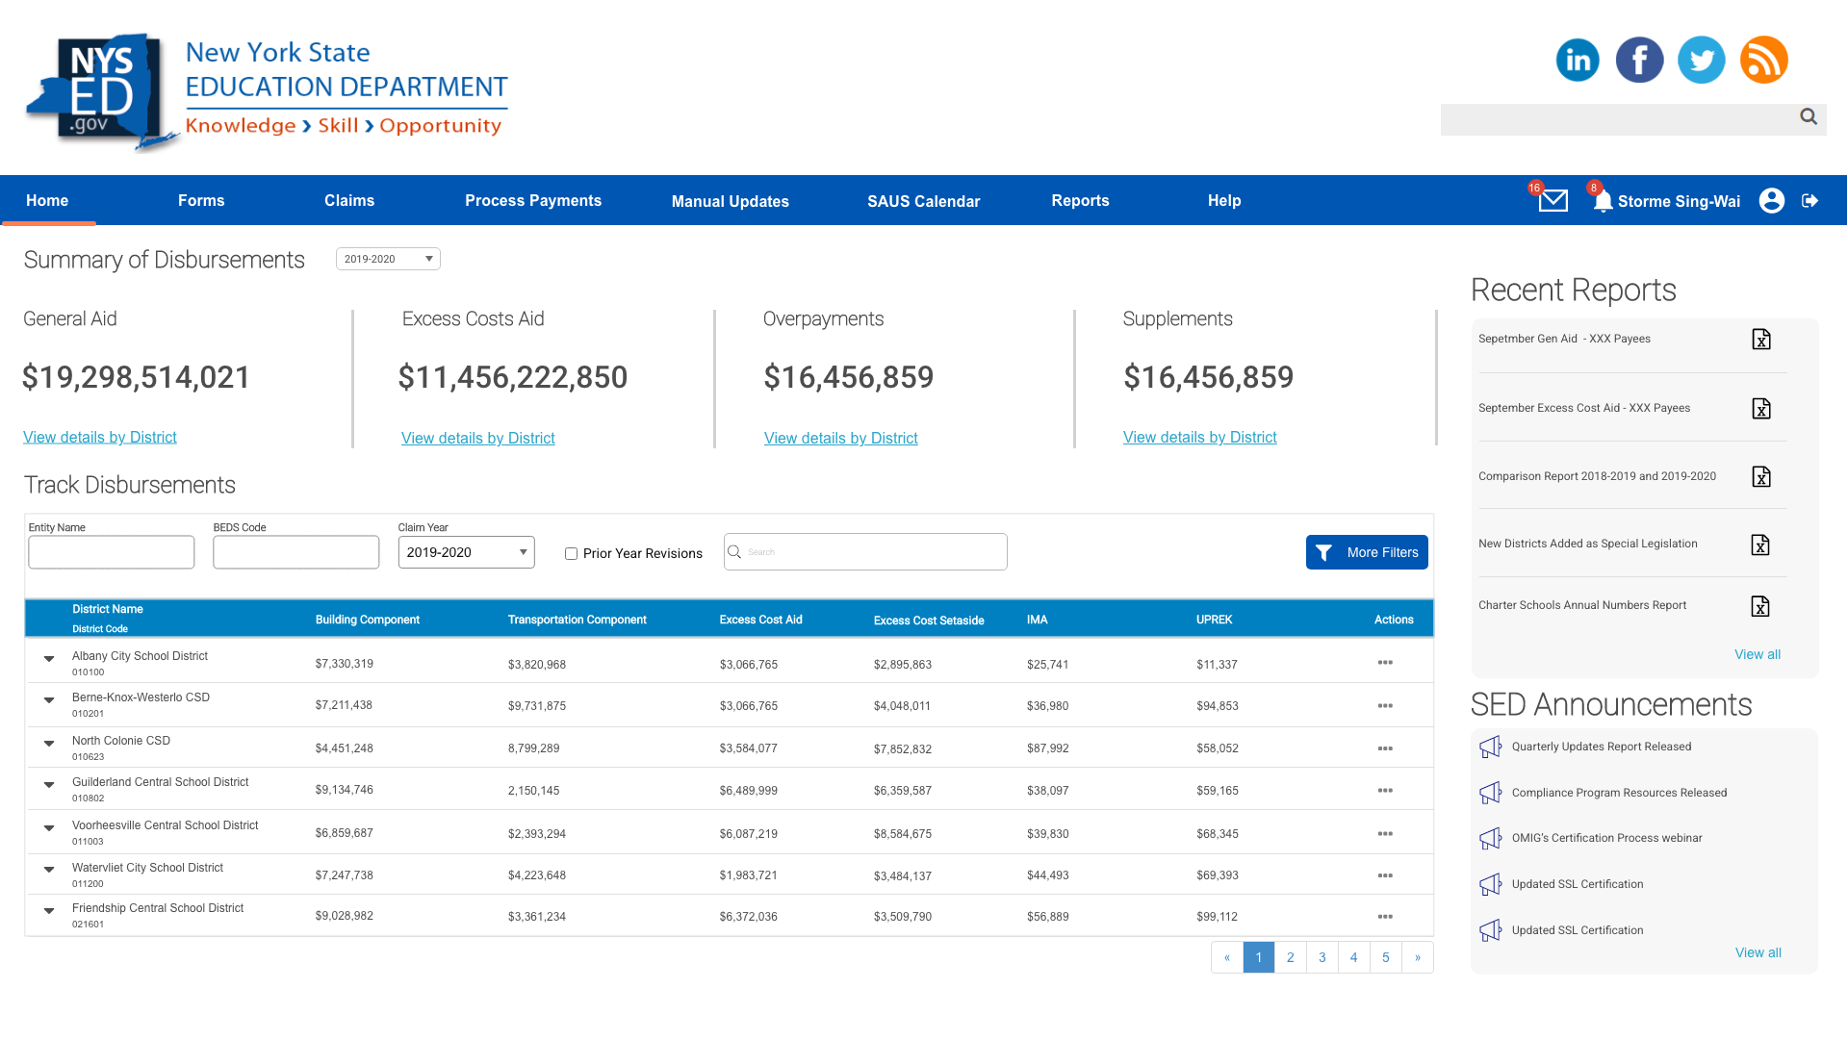Open the LinkedIn social icon

(x=1578, y=61)
